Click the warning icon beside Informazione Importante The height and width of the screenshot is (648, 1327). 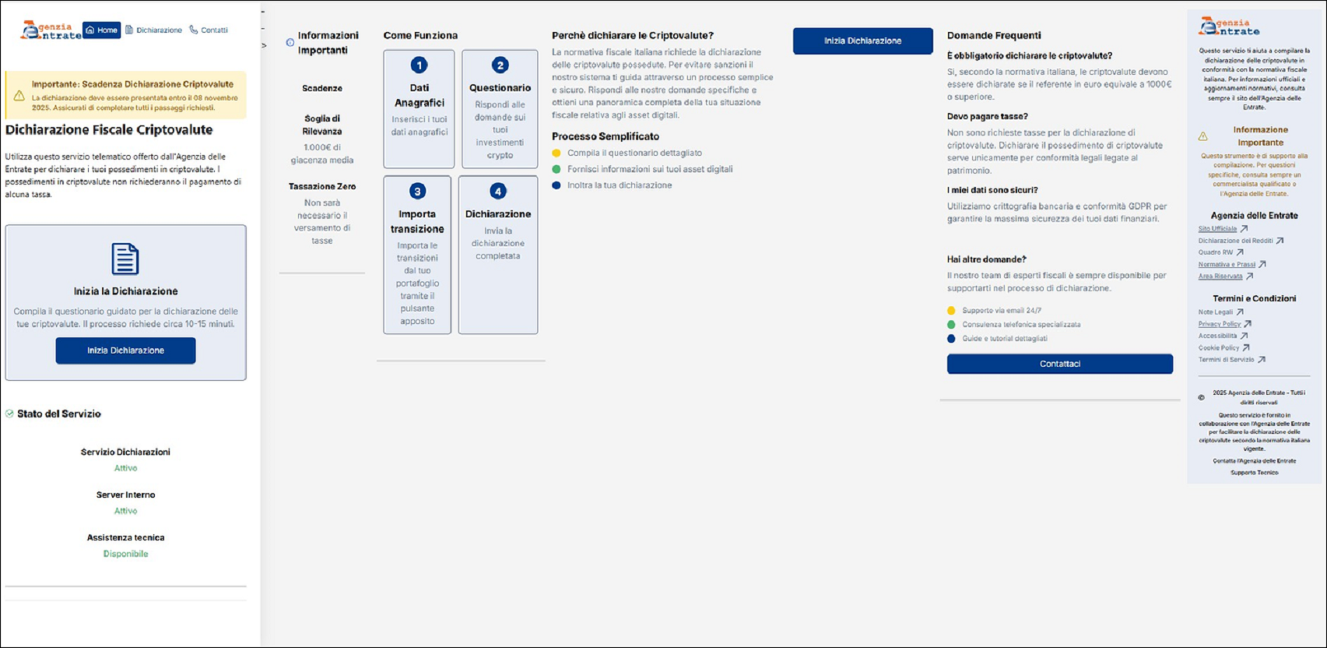tap(1203, 136)
